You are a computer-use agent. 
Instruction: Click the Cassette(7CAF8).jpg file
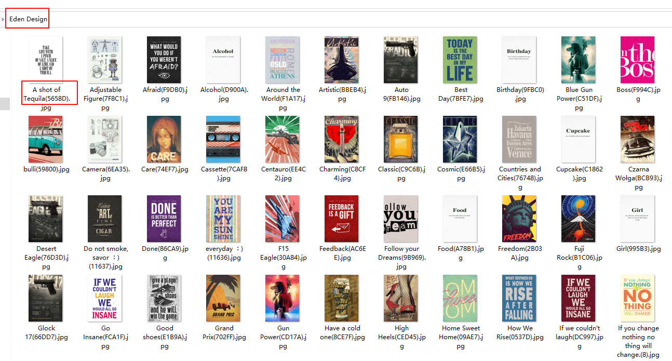click(x=223, y=139)
